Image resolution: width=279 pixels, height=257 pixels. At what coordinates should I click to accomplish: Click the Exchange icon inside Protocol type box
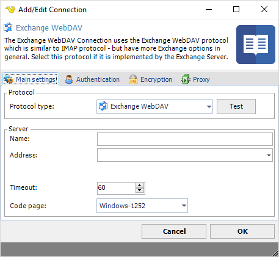pos(103,106)
